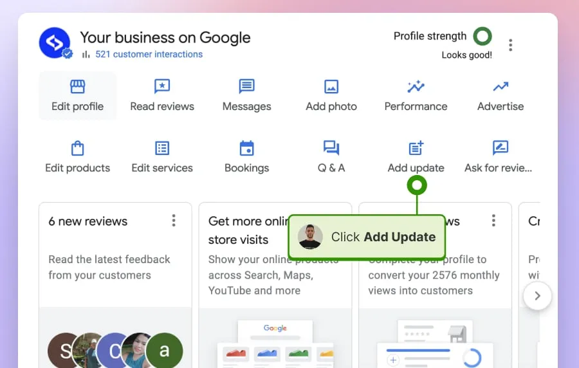Click the reviewer avatar with letter a

coord(164,350)
